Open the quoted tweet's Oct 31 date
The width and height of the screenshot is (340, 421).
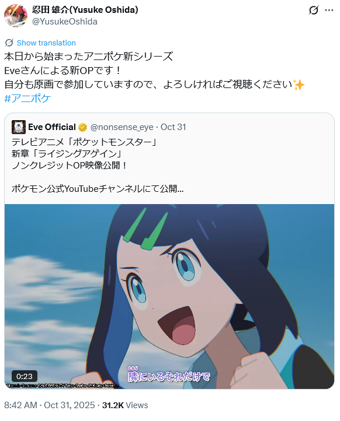click(x=174, y=127)
